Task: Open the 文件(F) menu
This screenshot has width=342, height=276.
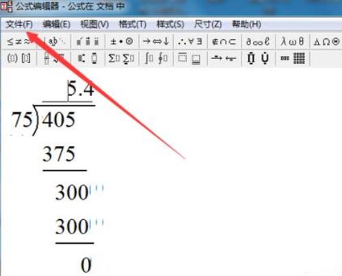Action: click(19, 24)
